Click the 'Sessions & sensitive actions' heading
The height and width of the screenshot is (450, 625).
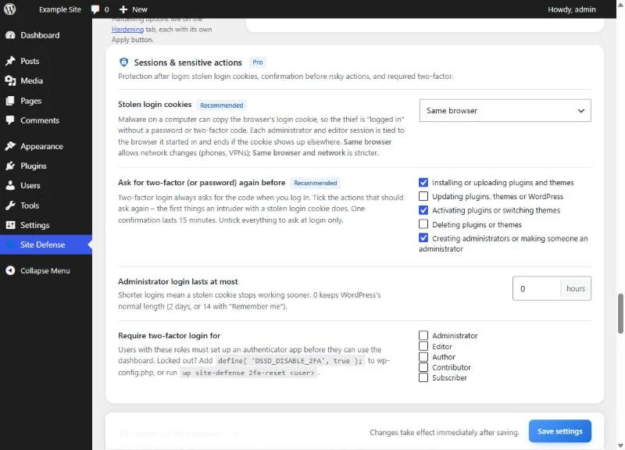click(187, 62)
